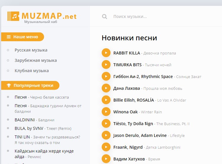Click the Популярные треки header

(30, 85)
